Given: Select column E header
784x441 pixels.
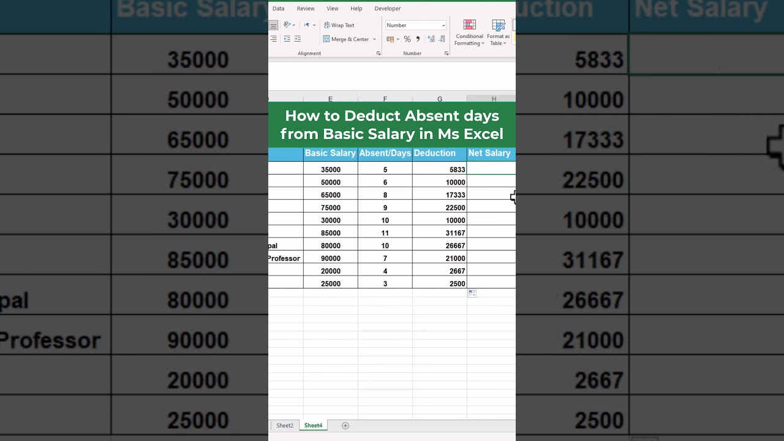Looking at the screenshot, I should pos(330,98).
